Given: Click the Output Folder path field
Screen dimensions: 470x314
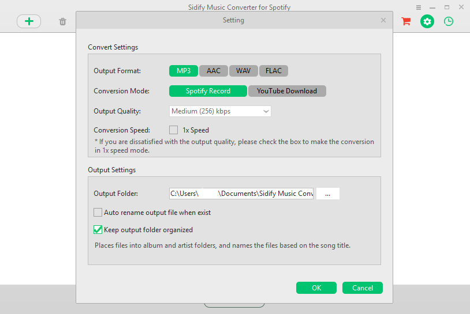Looking at the screenshot, I should (241, 194).
